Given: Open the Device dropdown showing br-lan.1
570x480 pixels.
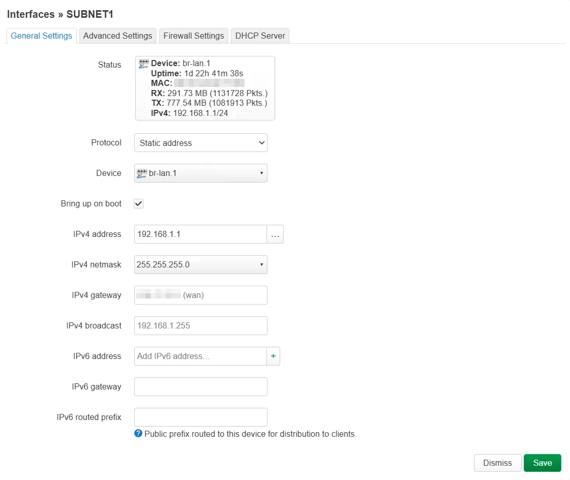Looking at the screenshot, I should point(201,173).
